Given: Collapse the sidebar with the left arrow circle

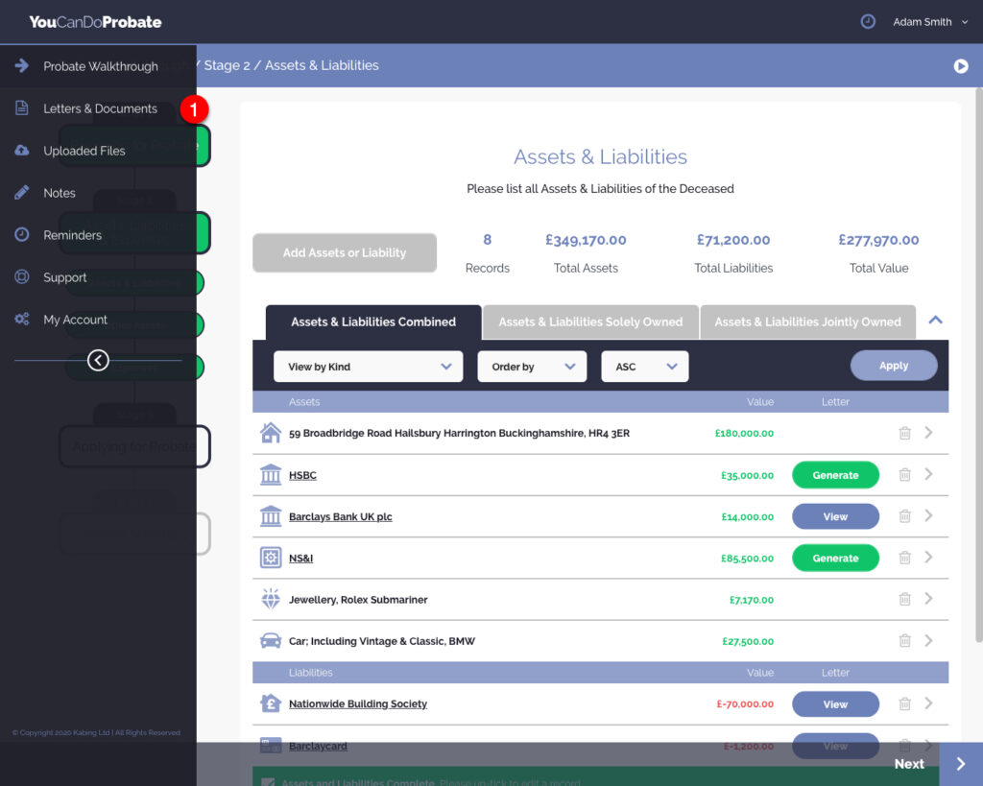Looking at the screenshot, I should click(x=98, y=360).
